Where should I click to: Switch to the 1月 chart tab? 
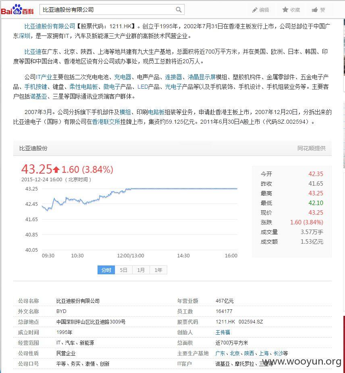point(141,270)
